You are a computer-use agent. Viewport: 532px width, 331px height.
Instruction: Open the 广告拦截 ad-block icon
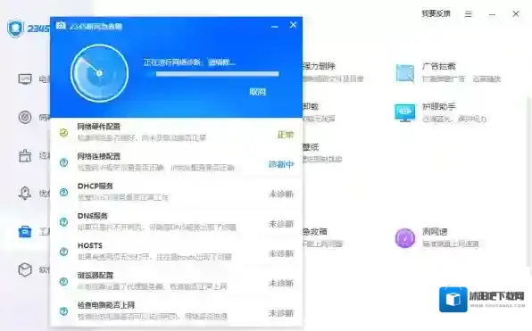pos(404,73)
